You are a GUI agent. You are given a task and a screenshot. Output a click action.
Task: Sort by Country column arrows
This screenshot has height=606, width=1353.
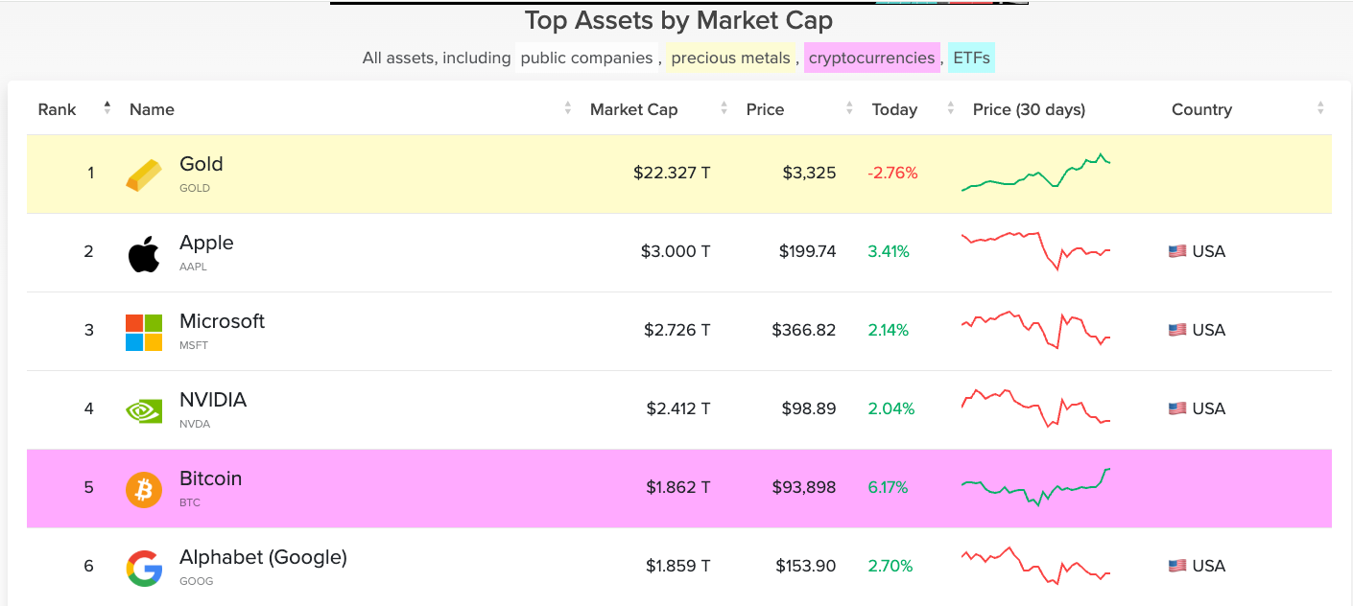1320,109
